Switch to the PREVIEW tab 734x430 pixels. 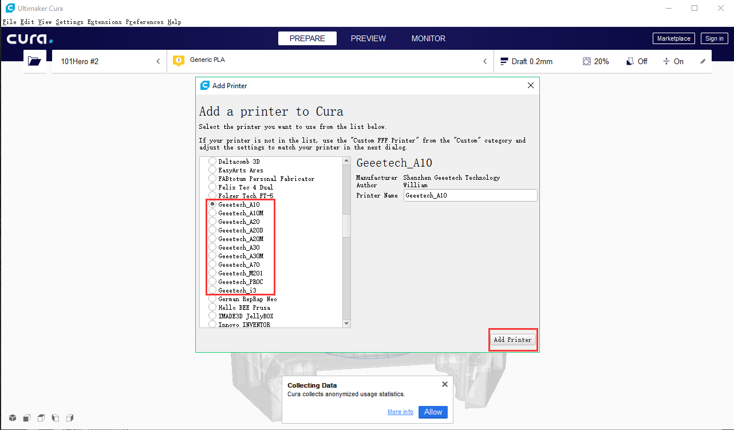click(x=368, y=38)
